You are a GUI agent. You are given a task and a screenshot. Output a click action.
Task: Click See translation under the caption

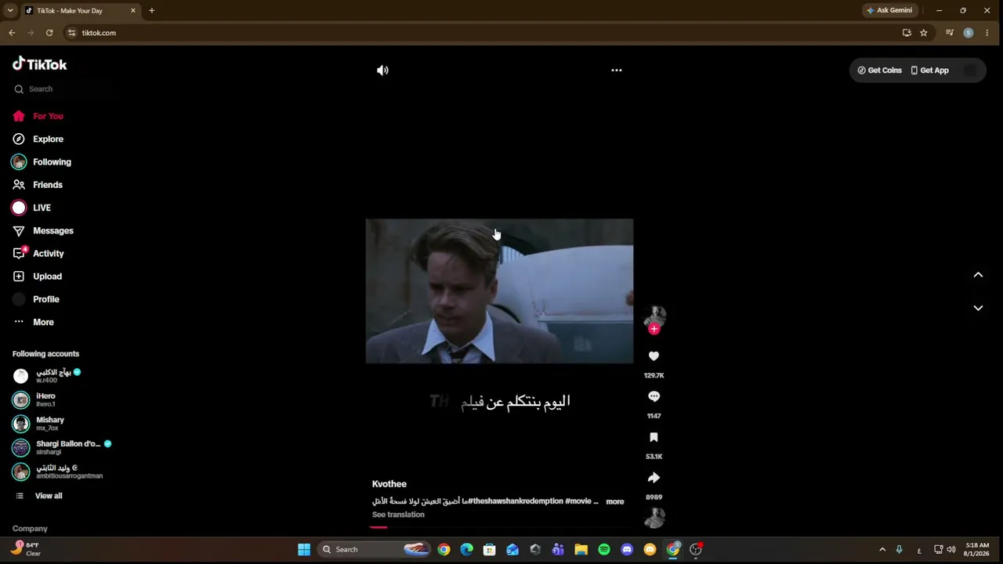(x=398, y=515)
